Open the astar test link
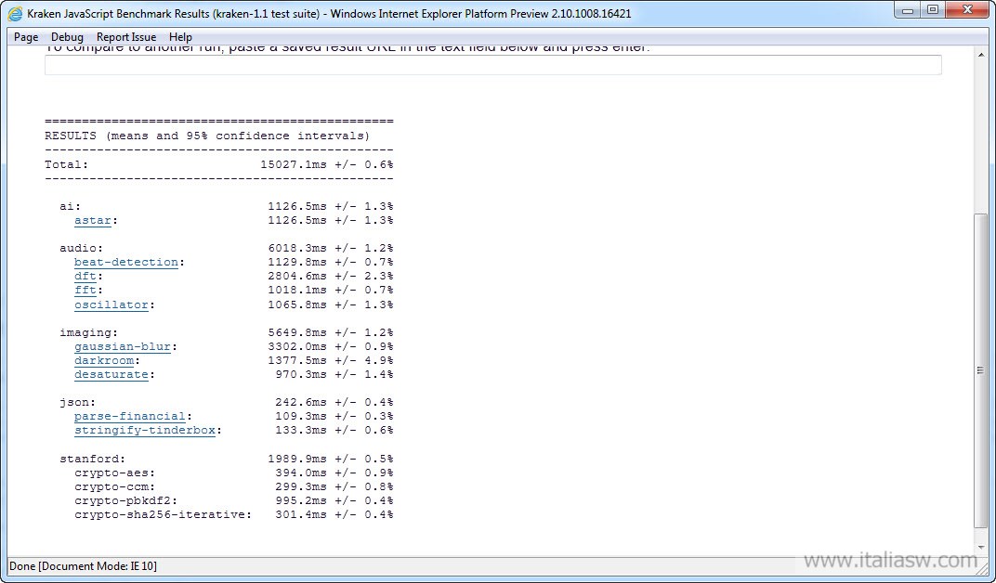The image size is (996, 583). [x=93, y=220]
